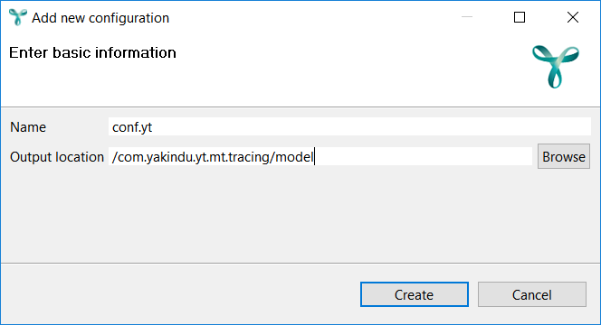Click the blank end of the Name field
This screenshot has width=601, height=325.
[x=372, y=126]
